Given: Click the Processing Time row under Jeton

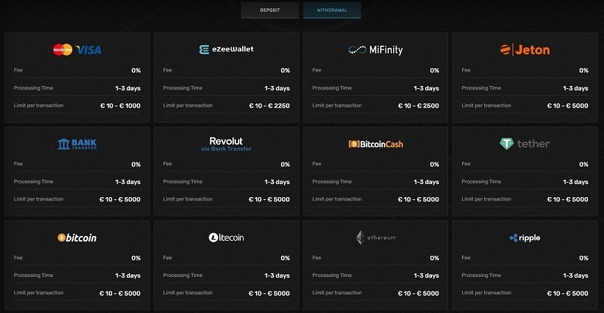Looking at the screenshot, I should [x=525, y=88].
